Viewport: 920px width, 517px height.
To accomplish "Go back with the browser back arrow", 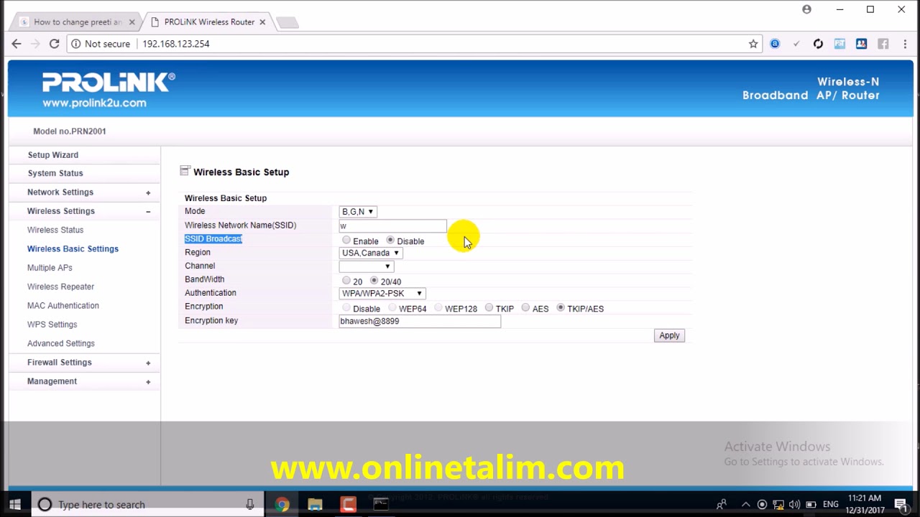I will 17,44.
